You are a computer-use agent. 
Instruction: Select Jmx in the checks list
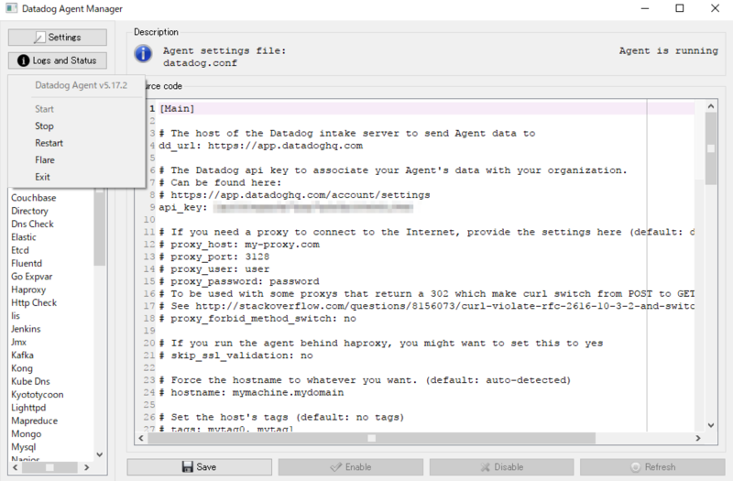pyautogui.click(x=18, y=342)
